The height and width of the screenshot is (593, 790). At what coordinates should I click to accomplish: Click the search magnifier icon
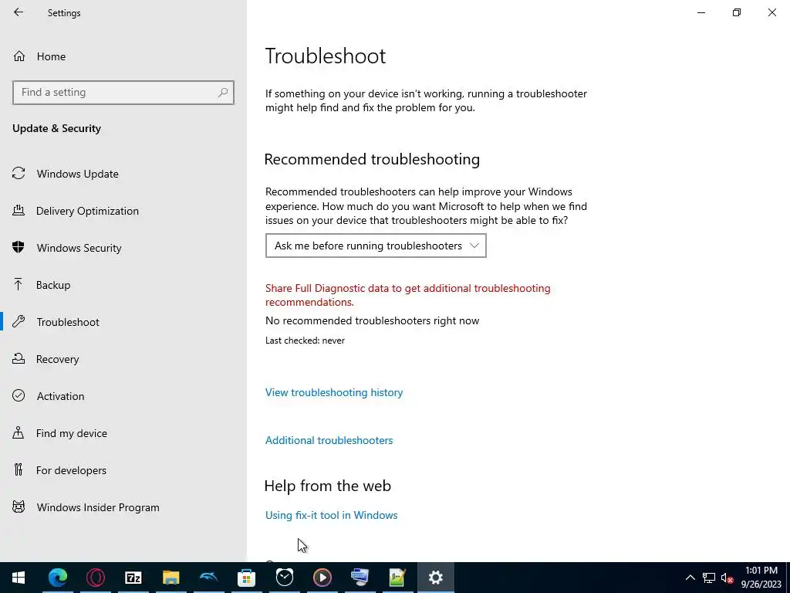[x=223, y=93]
